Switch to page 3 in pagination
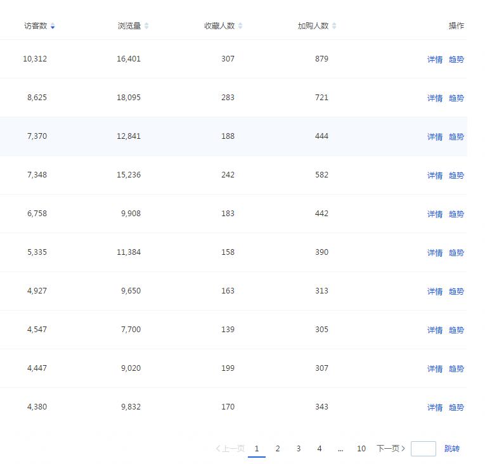Viewport: 485px width, 464px height. (x=299, y=449)
